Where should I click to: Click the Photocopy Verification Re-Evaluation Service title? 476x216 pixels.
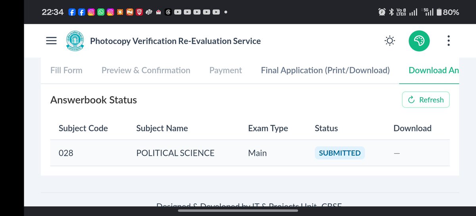point(175,41)
